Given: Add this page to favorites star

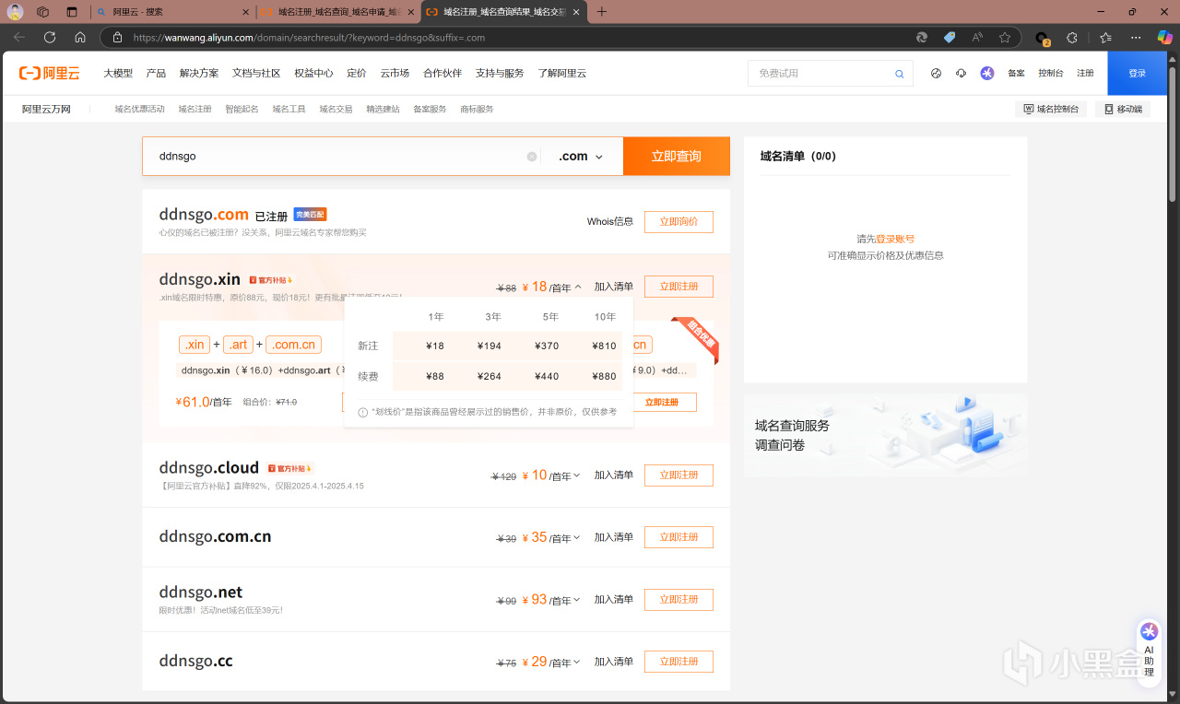Looking at the screenshot, I should (1005, 38).
